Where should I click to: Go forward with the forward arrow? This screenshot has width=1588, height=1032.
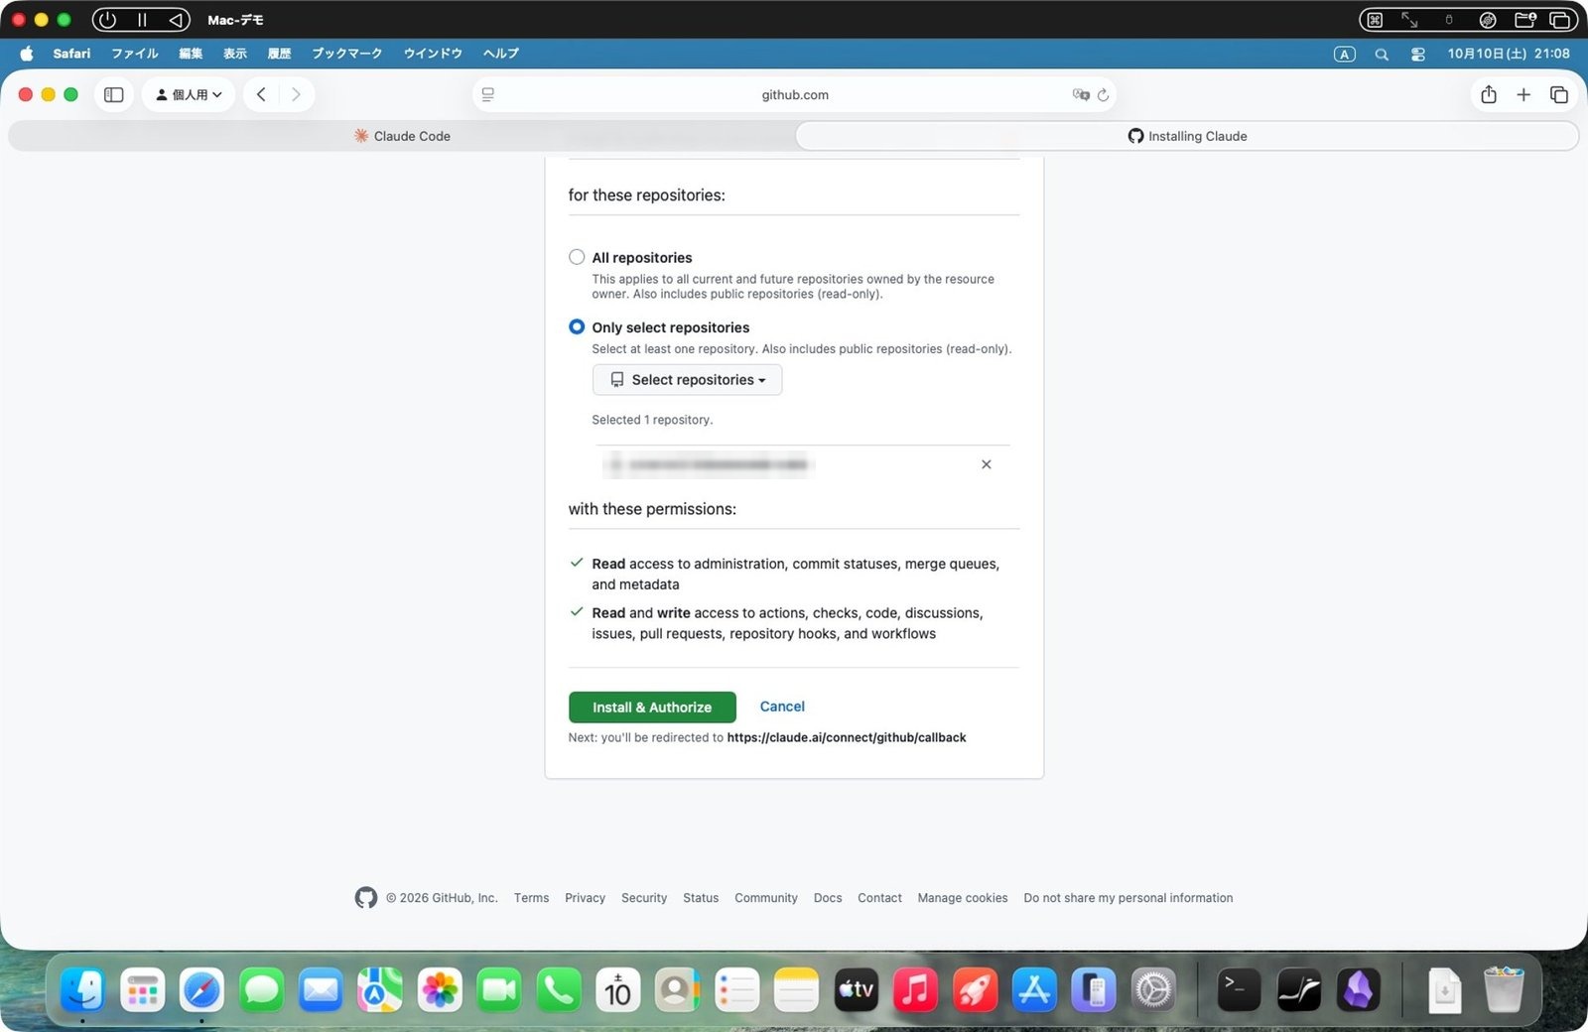point(296,94)
